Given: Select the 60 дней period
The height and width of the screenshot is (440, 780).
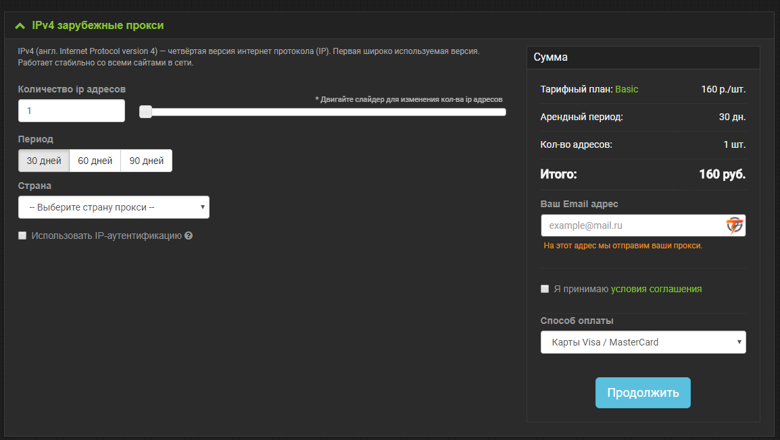Looking at the screenshot, I should click(95, 161).
